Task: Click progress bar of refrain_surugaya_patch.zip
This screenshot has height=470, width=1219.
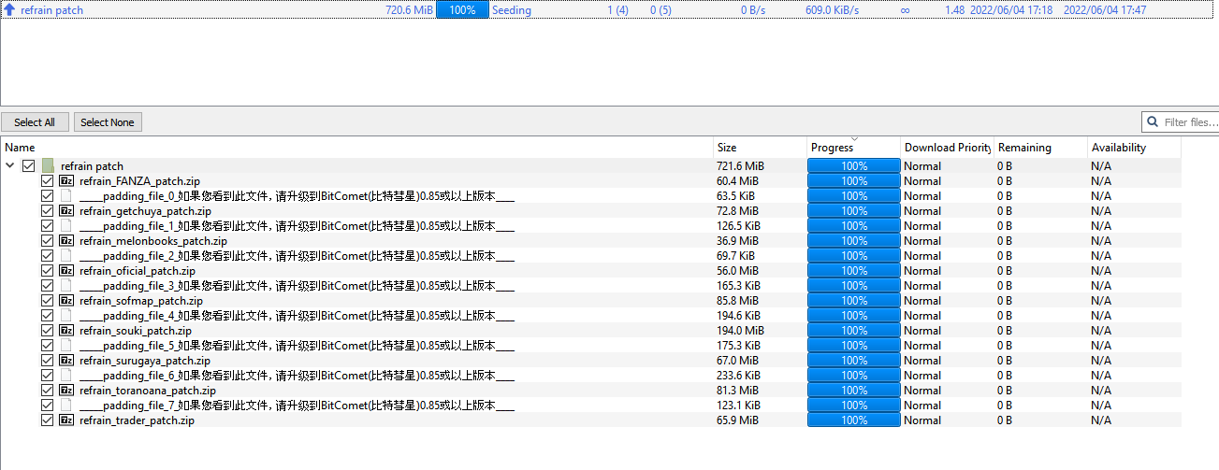Action: [854, 361]
